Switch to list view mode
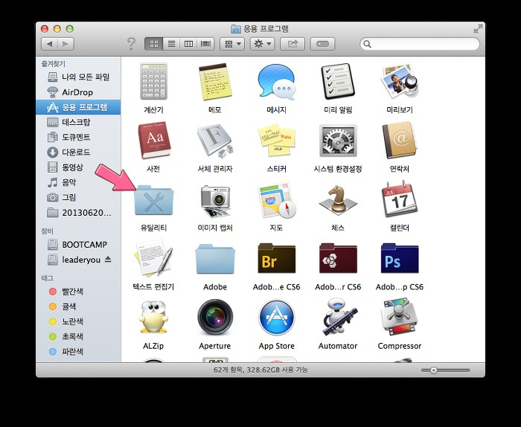Image resolution: width=521 pixels, height=427 pixels. (171, 44)
